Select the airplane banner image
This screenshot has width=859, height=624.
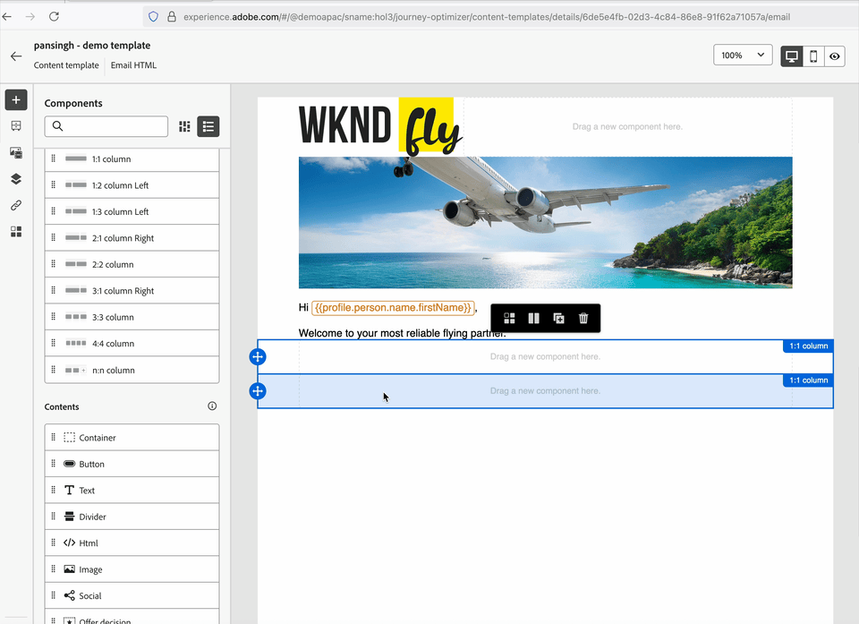(x=545, y=222)
